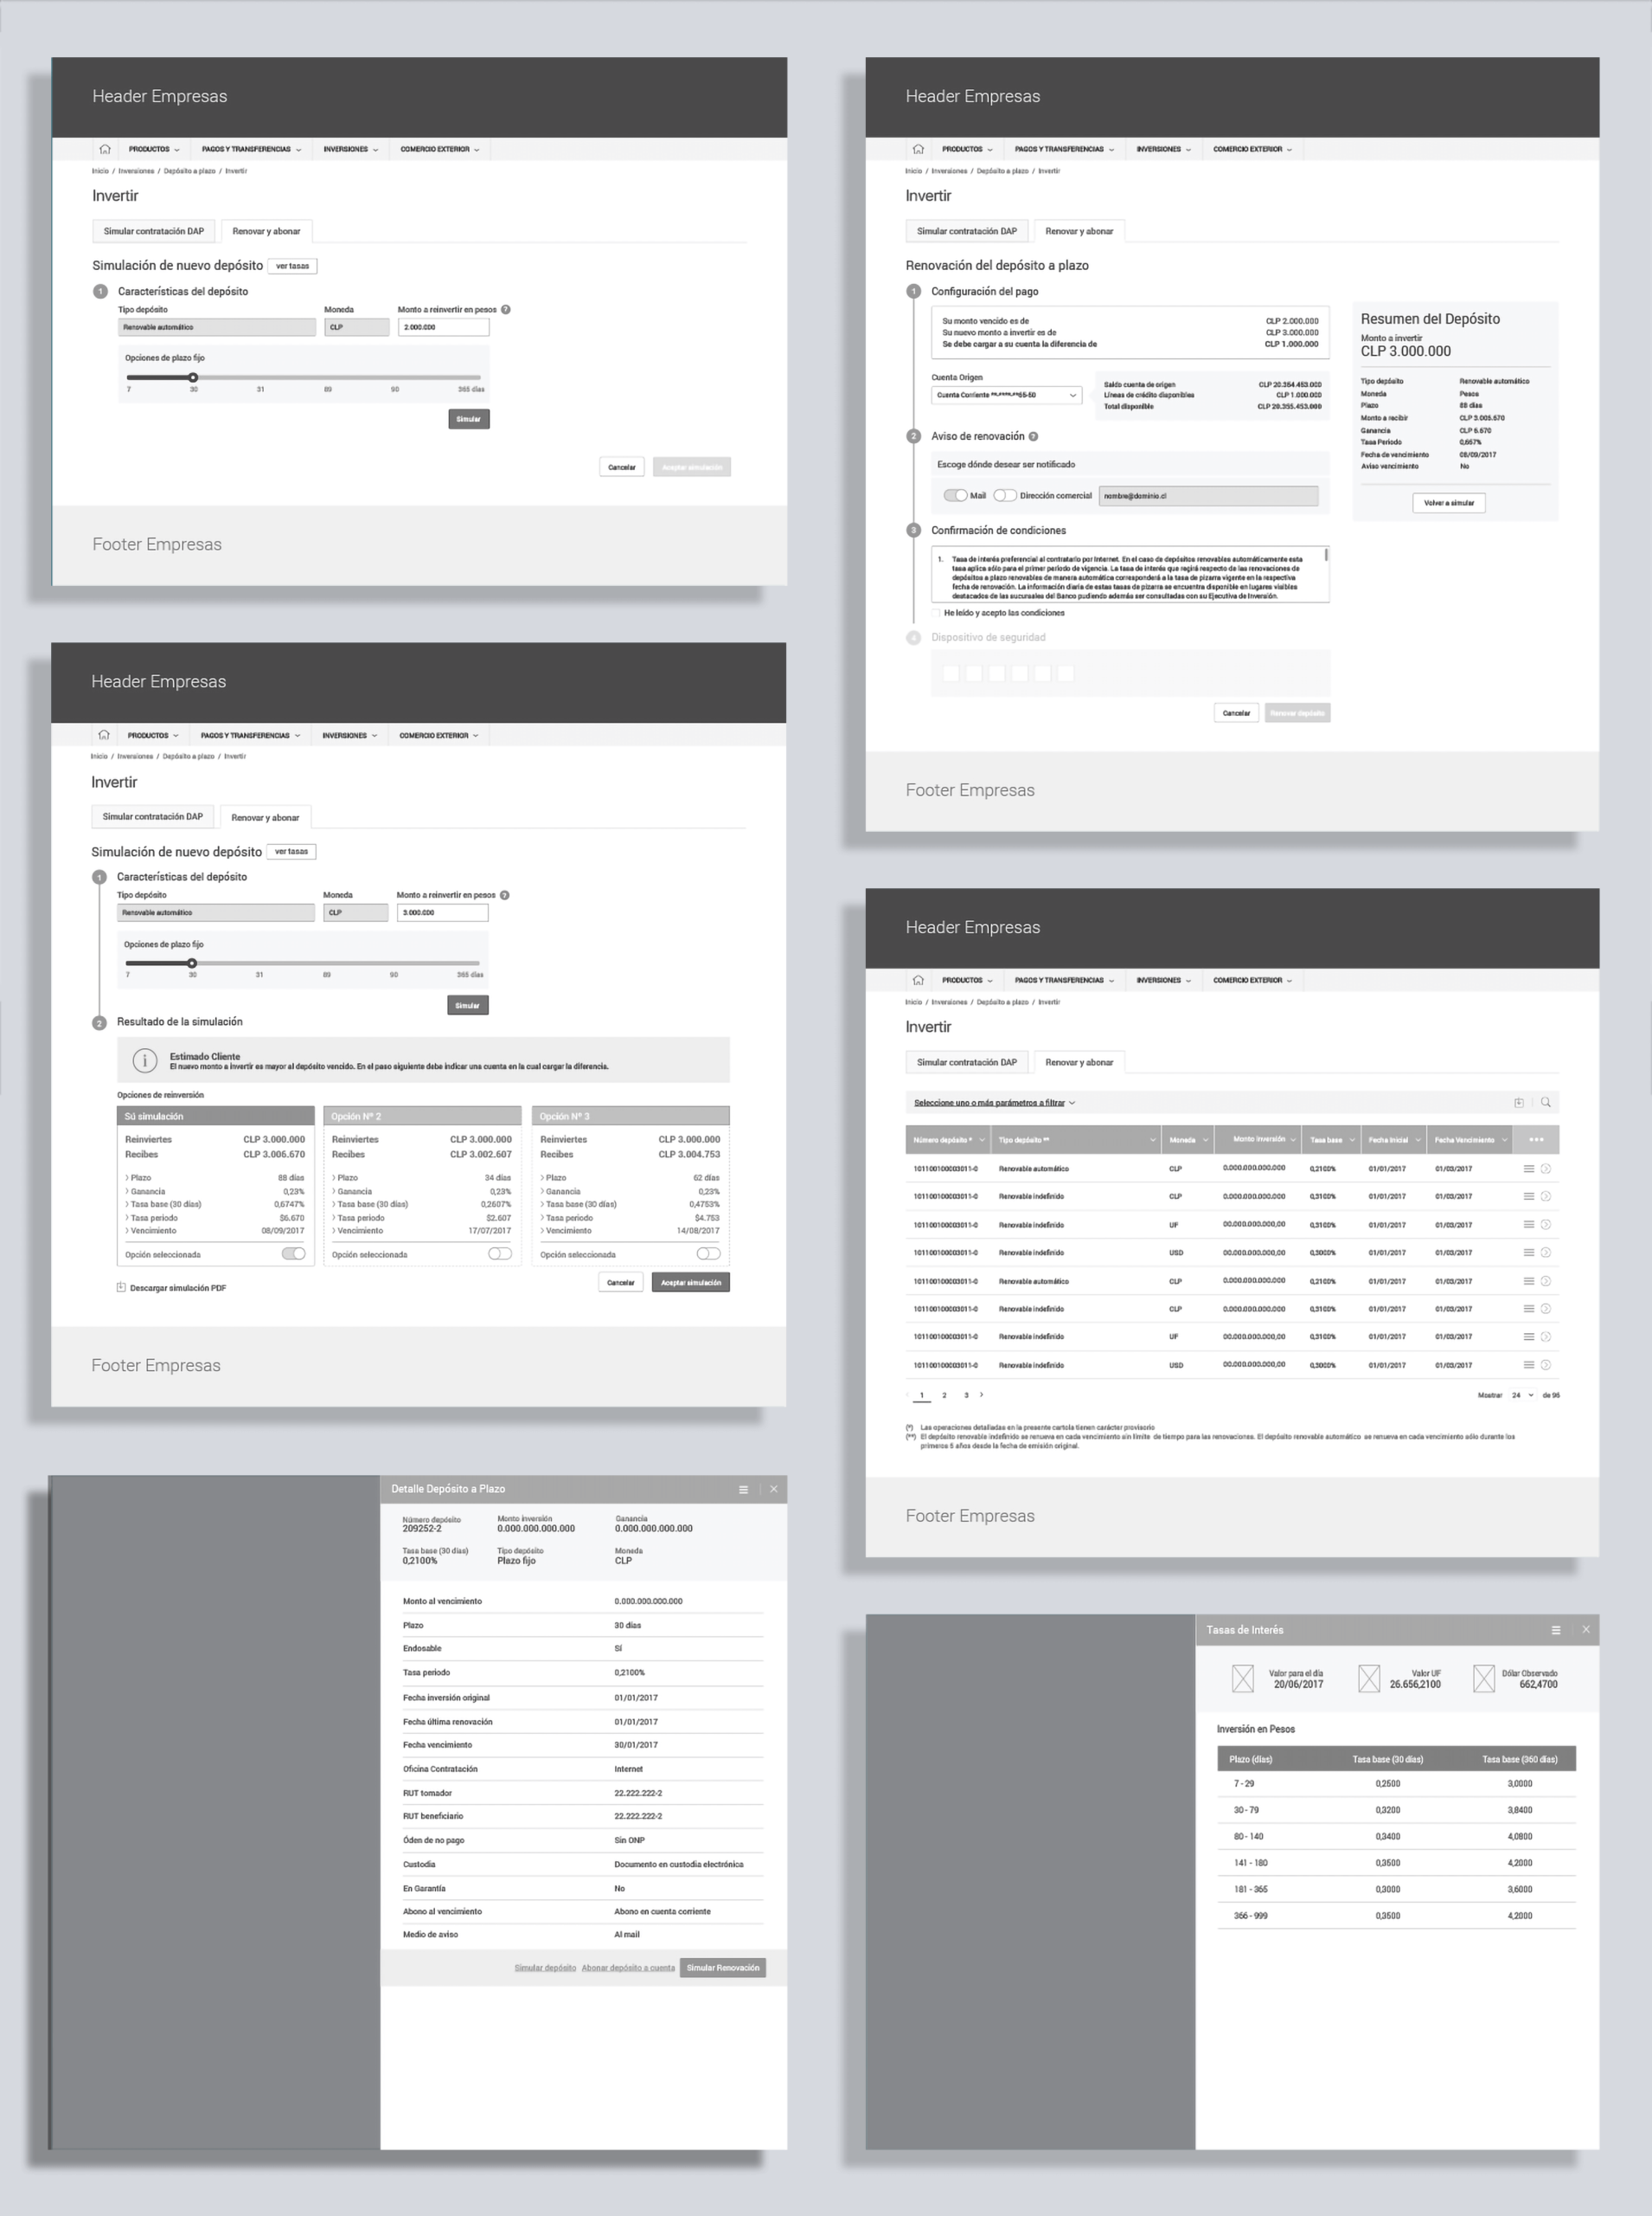Viewport: 1652px width, 2216px height.
Task: Go to page 2 in the deposits table pagination
Action: tap(944, 1395)
